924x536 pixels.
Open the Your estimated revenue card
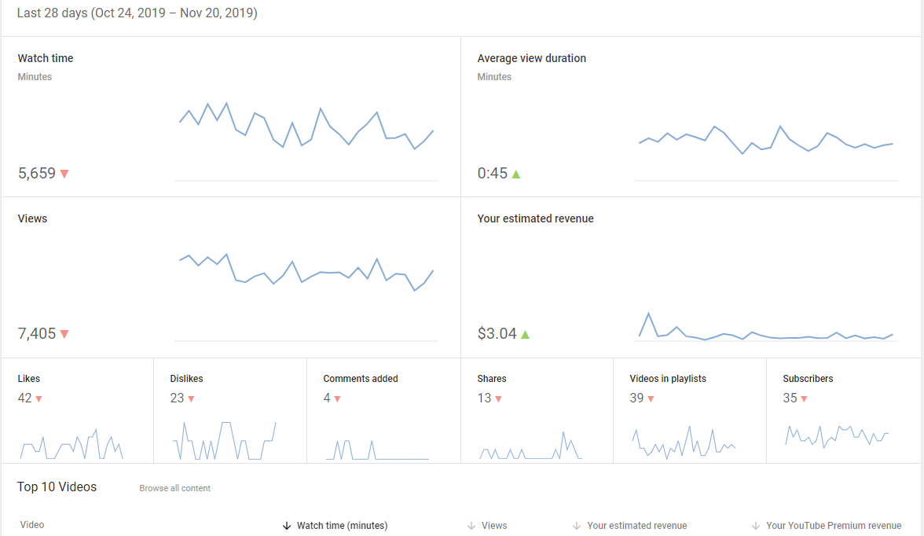coord(691,277)
